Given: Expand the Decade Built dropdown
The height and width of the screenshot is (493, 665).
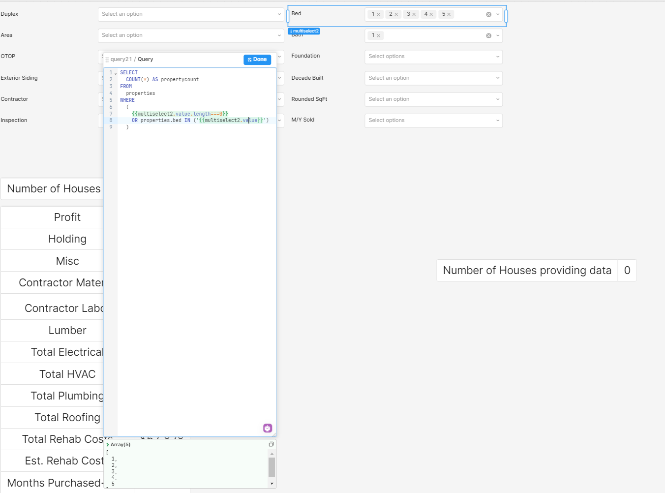Looking at the screenshot, I should coord(433,78).
